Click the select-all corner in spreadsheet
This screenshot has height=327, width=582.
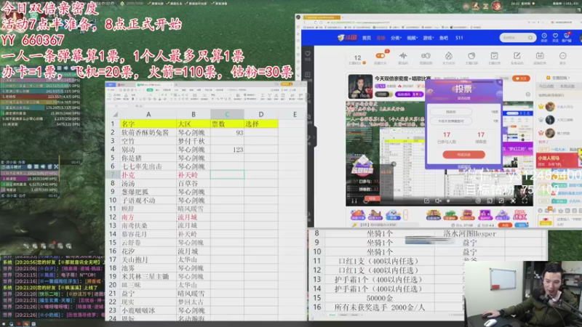[x=115, y=114]
